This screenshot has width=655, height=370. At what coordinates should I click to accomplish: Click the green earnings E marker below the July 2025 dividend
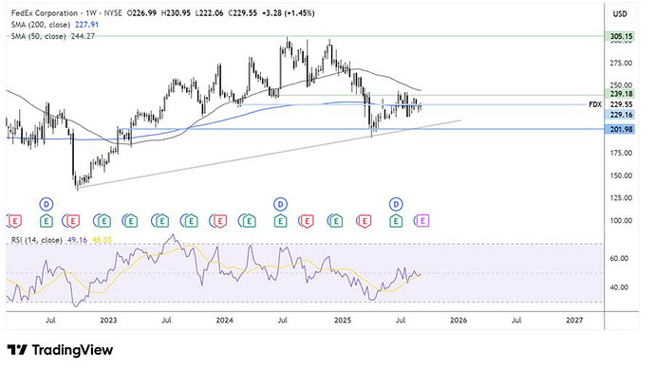[x=396, y=221]
